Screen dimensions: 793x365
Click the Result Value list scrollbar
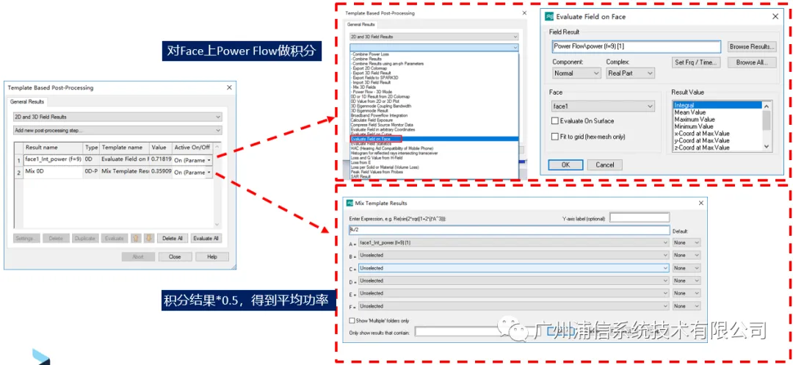[x=766, y=126]
